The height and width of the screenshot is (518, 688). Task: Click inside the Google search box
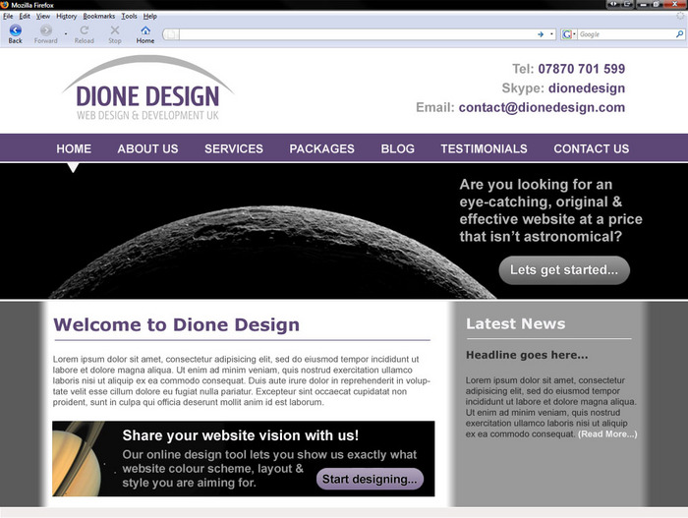click(626, 34)
